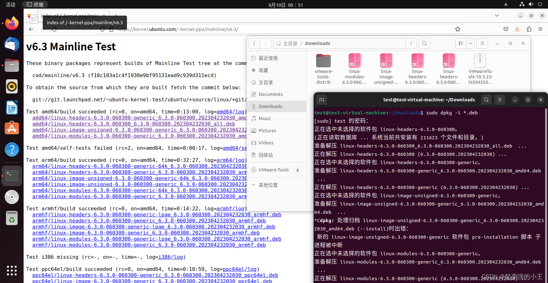Click 主目录 in the Files path bar
The height and width of the screenshot is (283, 548).
287,43
